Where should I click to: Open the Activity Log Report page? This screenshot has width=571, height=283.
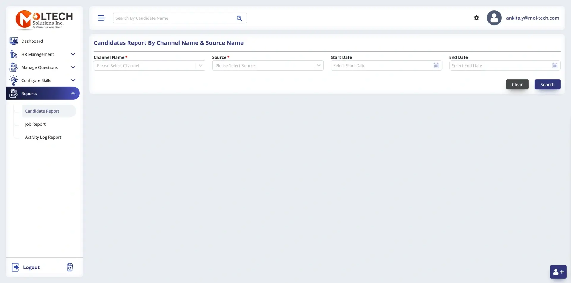pos(43,137)
